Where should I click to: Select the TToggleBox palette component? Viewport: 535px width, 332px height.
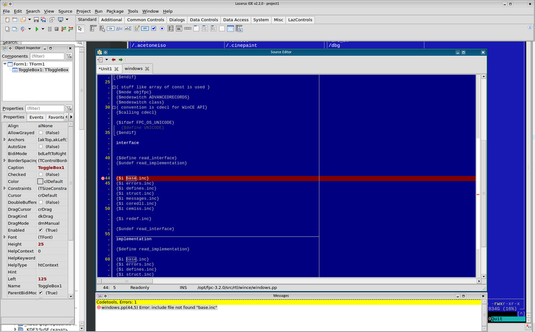click(x=145, y=28)
